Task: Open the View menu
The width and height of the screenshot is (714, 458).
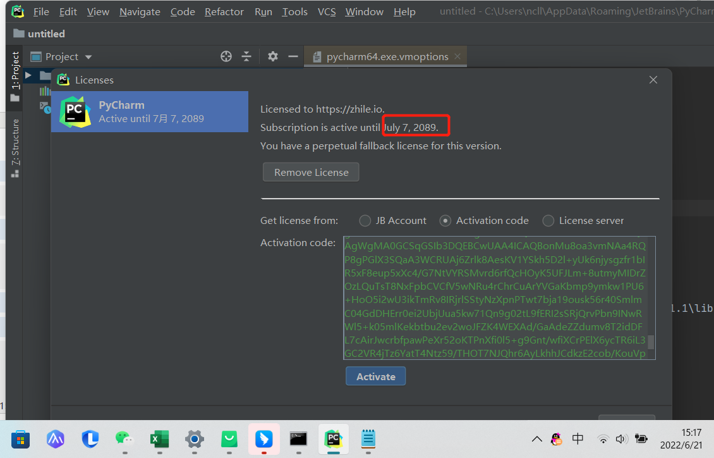Action: 98,12
